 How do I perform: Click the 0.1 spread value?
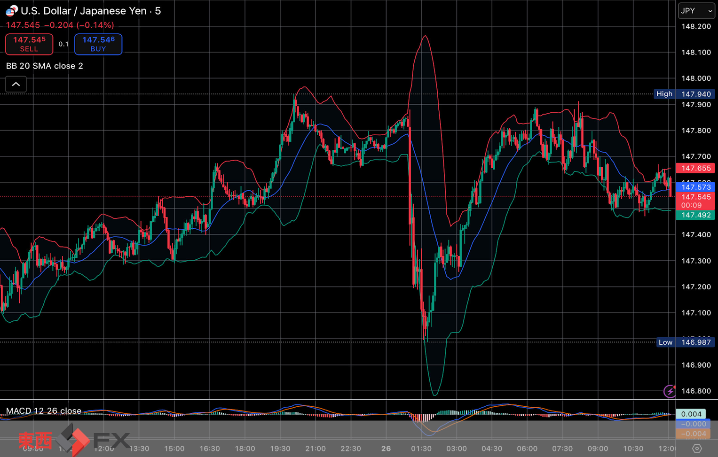[63, 44]
